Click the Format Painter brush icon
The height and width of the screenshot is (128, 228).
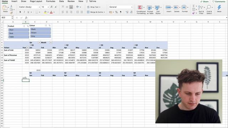point(11,13)
